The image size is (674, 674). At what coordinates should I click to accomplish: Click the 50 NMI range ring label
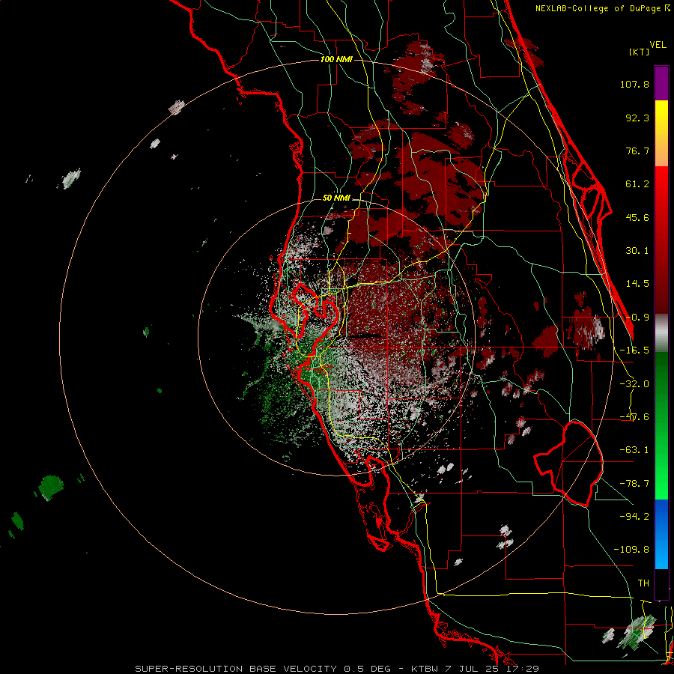pos(336,198)
